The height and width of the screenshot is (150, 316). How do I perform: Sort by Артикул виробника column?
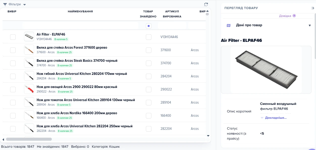[x=172, y=14]
